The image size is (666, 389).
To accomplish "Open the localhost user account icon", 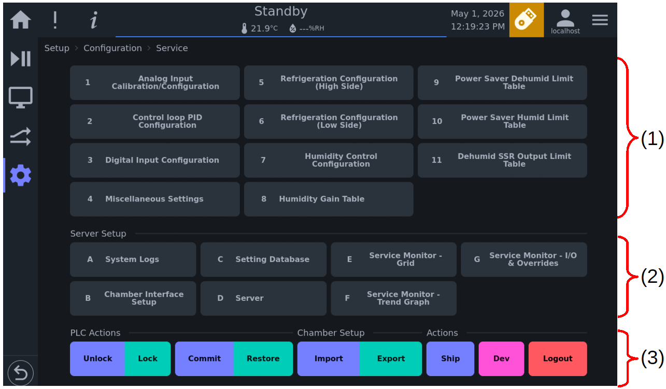I will point(565,21).
